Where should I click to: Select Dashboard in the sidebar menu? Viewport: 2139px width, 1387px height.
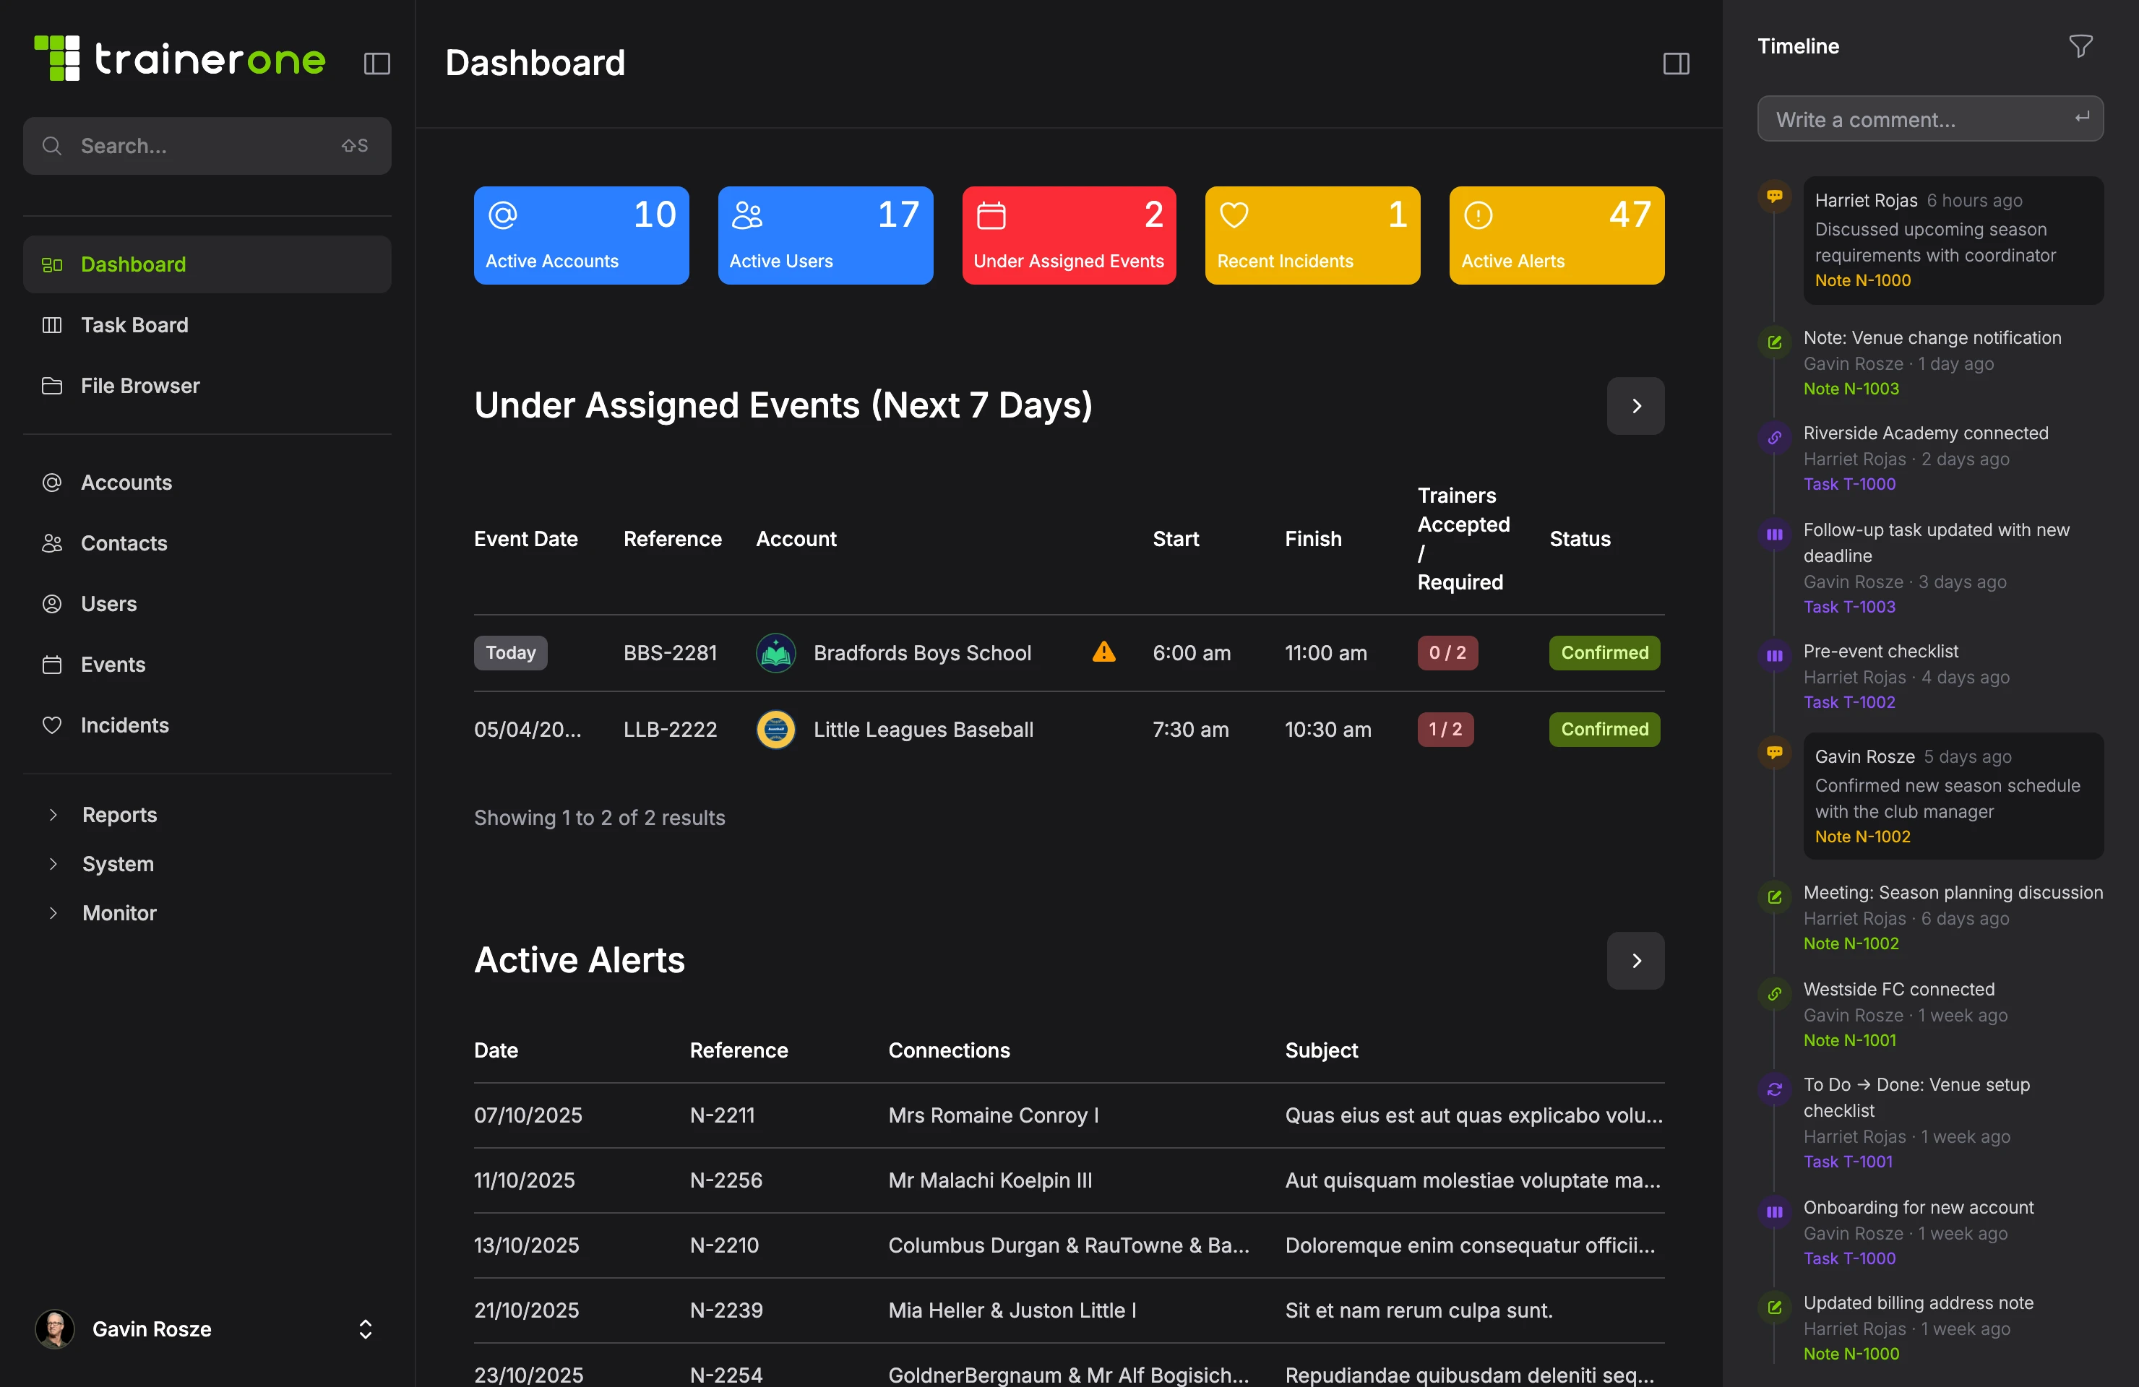(133, 264)
